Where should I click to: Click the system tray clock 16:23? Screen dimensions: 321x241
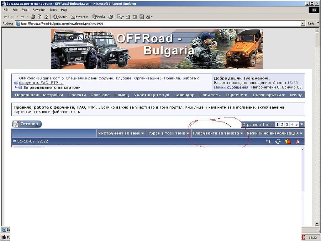[x=313, y=238]
